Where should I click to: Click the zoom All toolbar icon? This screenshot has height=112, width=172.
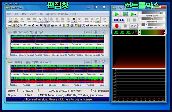105,20
